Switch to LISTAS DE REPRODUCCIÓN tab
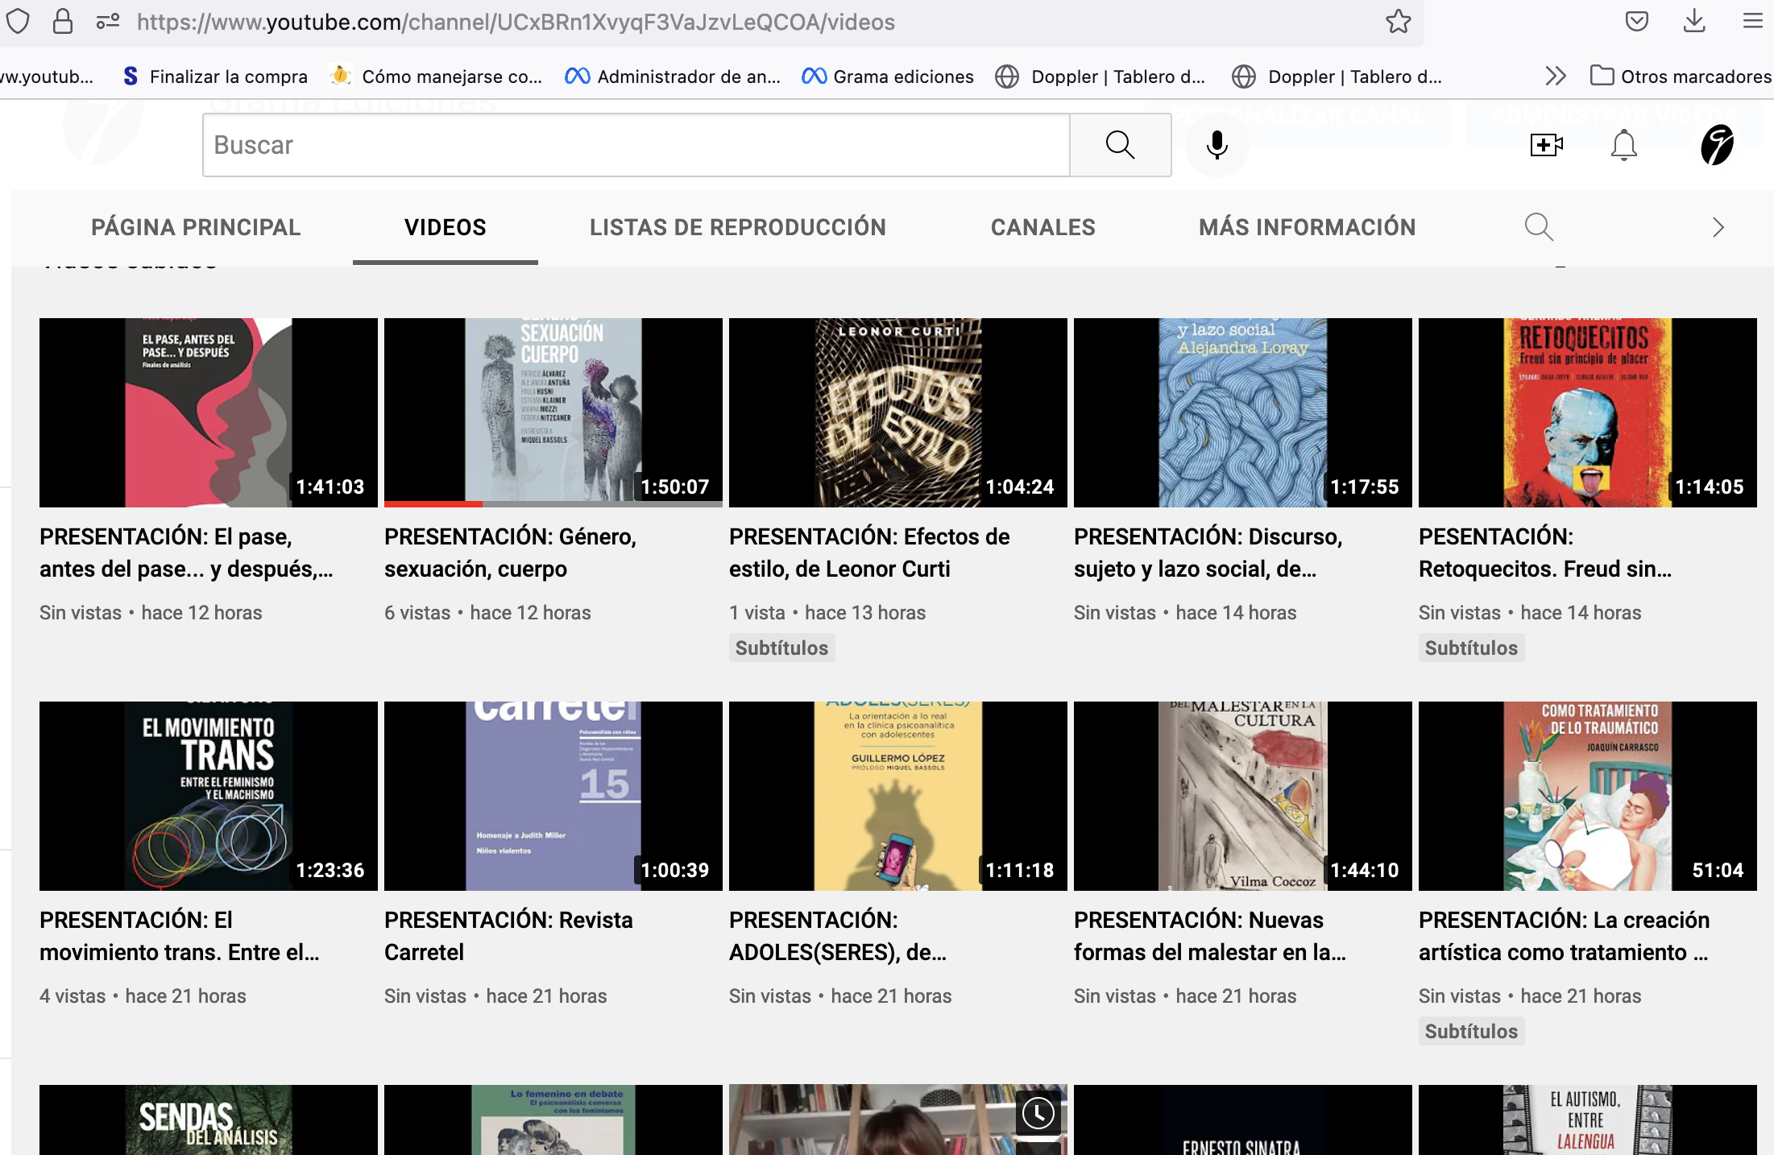 tap(738, 227)
